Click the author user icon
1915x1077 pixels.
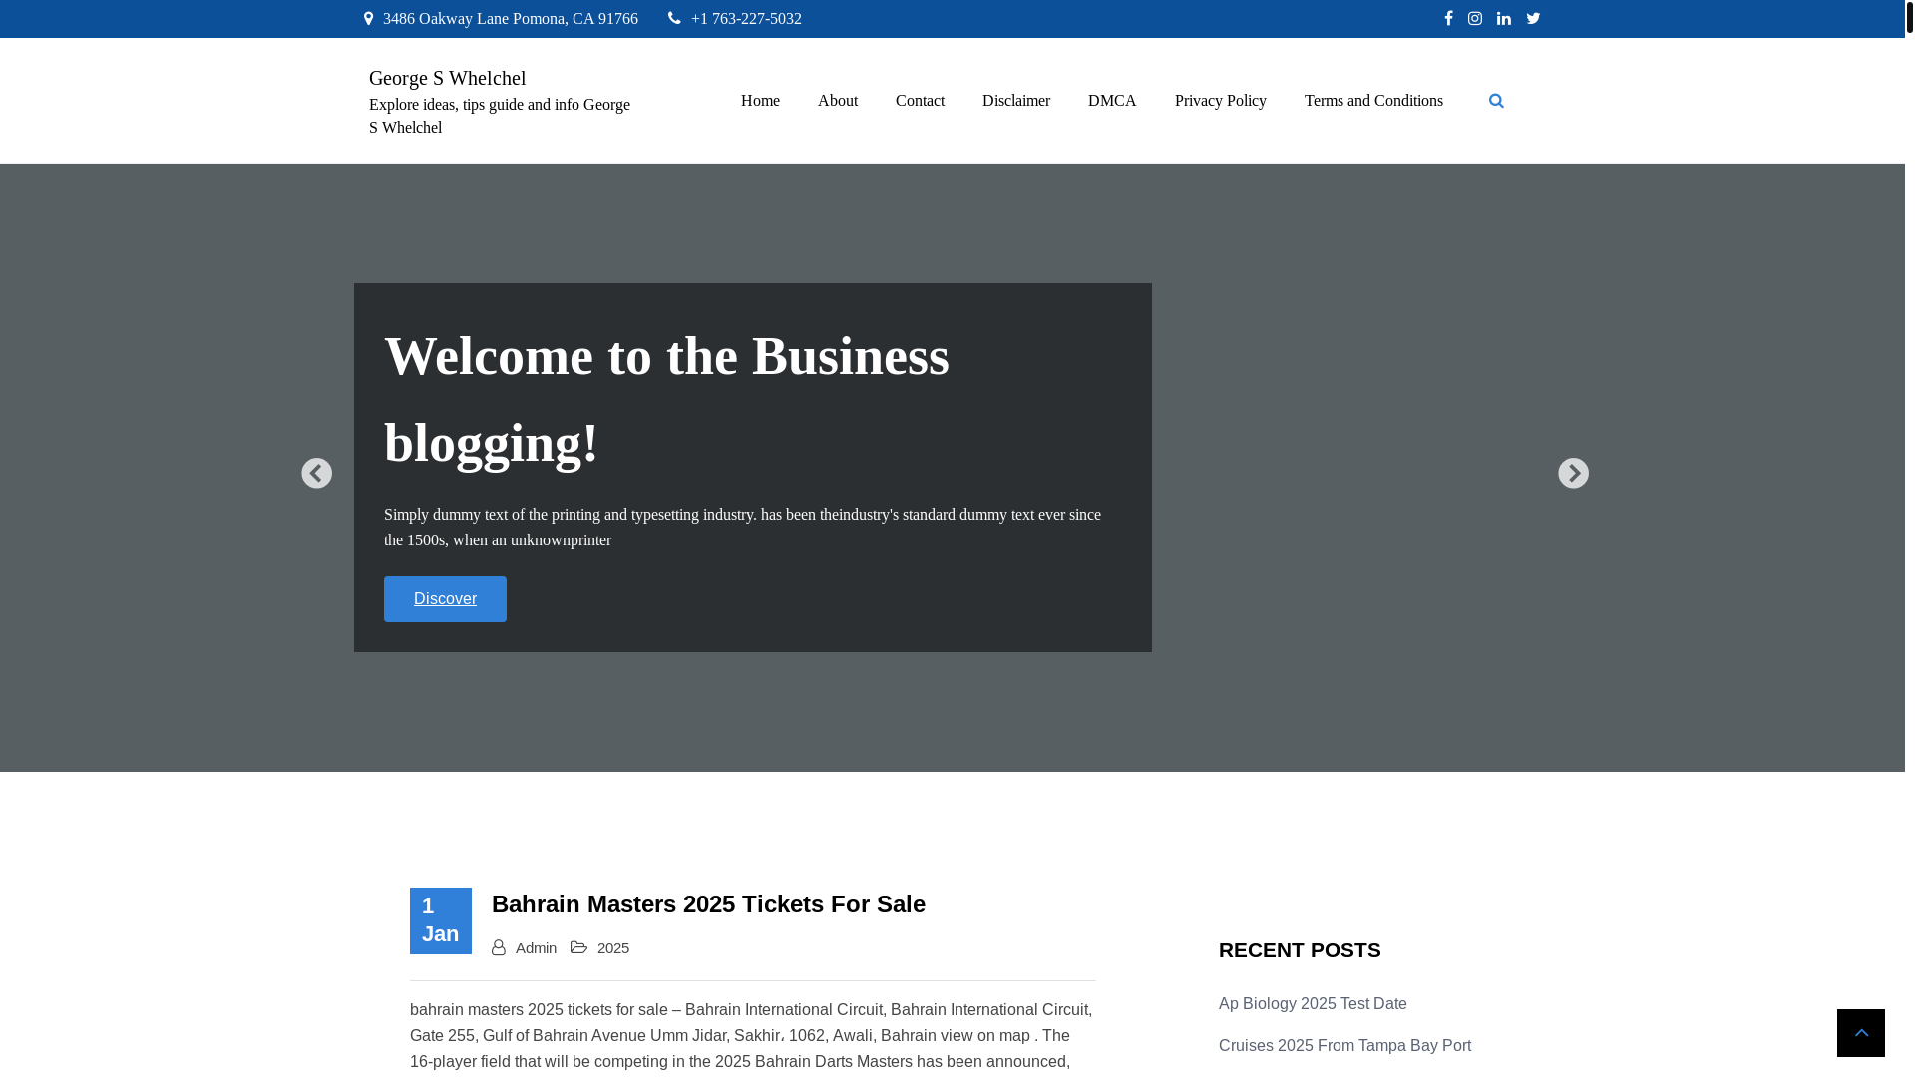pyautogui.click(x=499, y=947)
